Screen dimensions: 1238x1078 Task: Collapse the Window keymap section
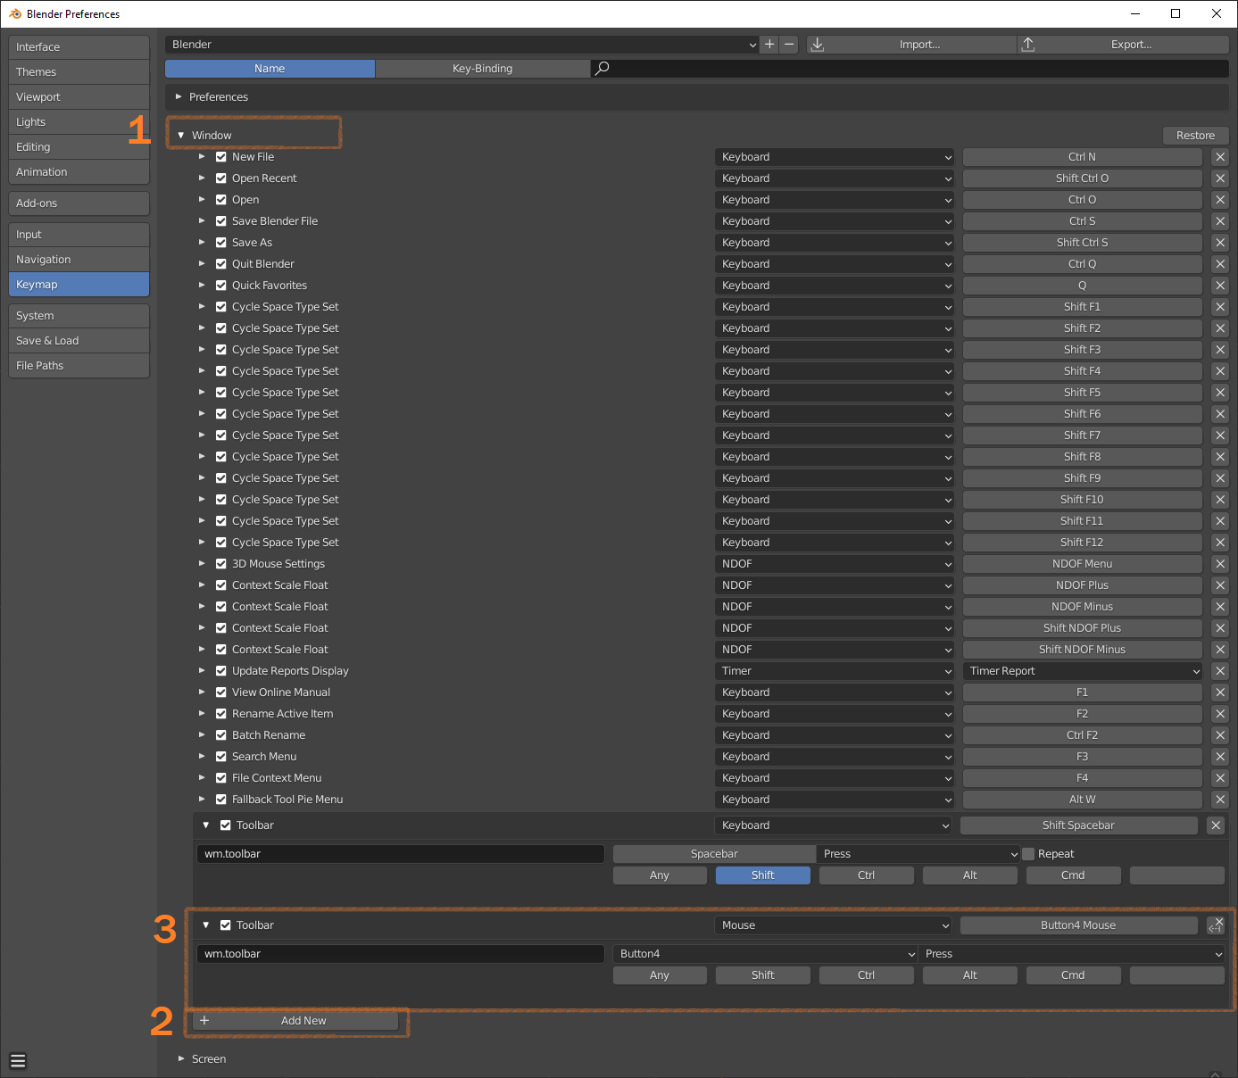click(x=181, y=136)
